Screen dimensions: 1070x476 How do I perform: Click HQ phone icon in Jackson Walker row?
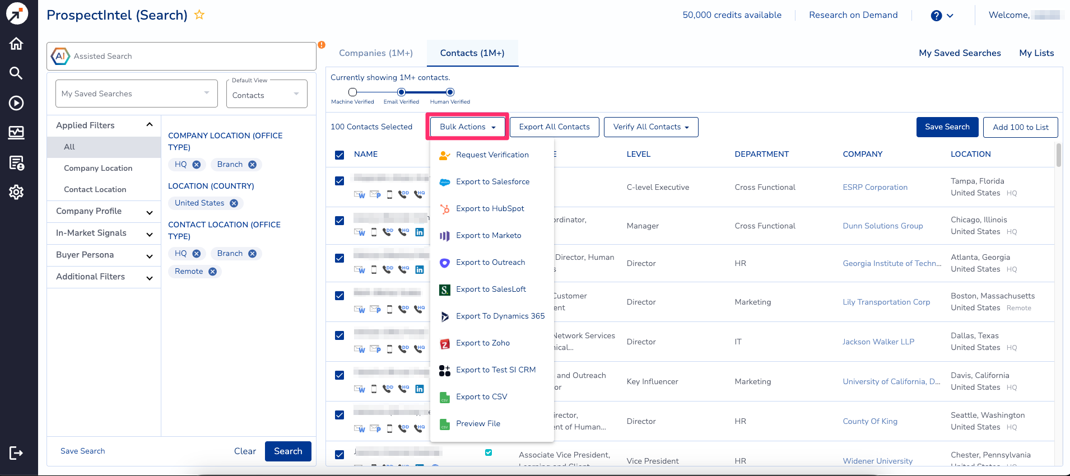pos(419,349)
